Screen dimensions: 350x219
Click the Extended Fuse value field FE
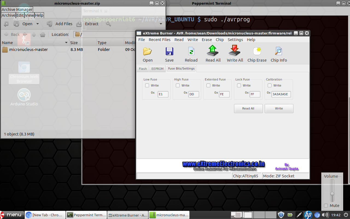coord(224,94)
